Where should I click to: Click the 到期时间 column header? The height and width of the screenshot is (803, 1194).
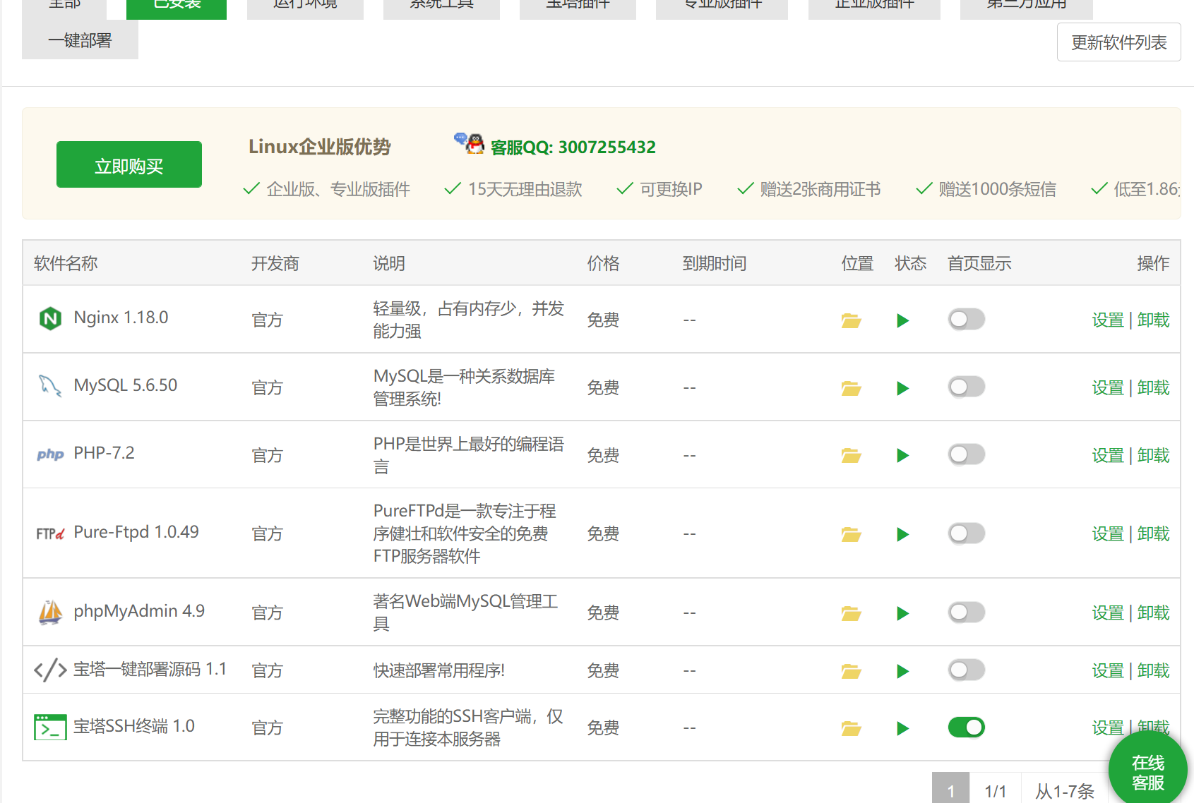[x=715, y=264]
